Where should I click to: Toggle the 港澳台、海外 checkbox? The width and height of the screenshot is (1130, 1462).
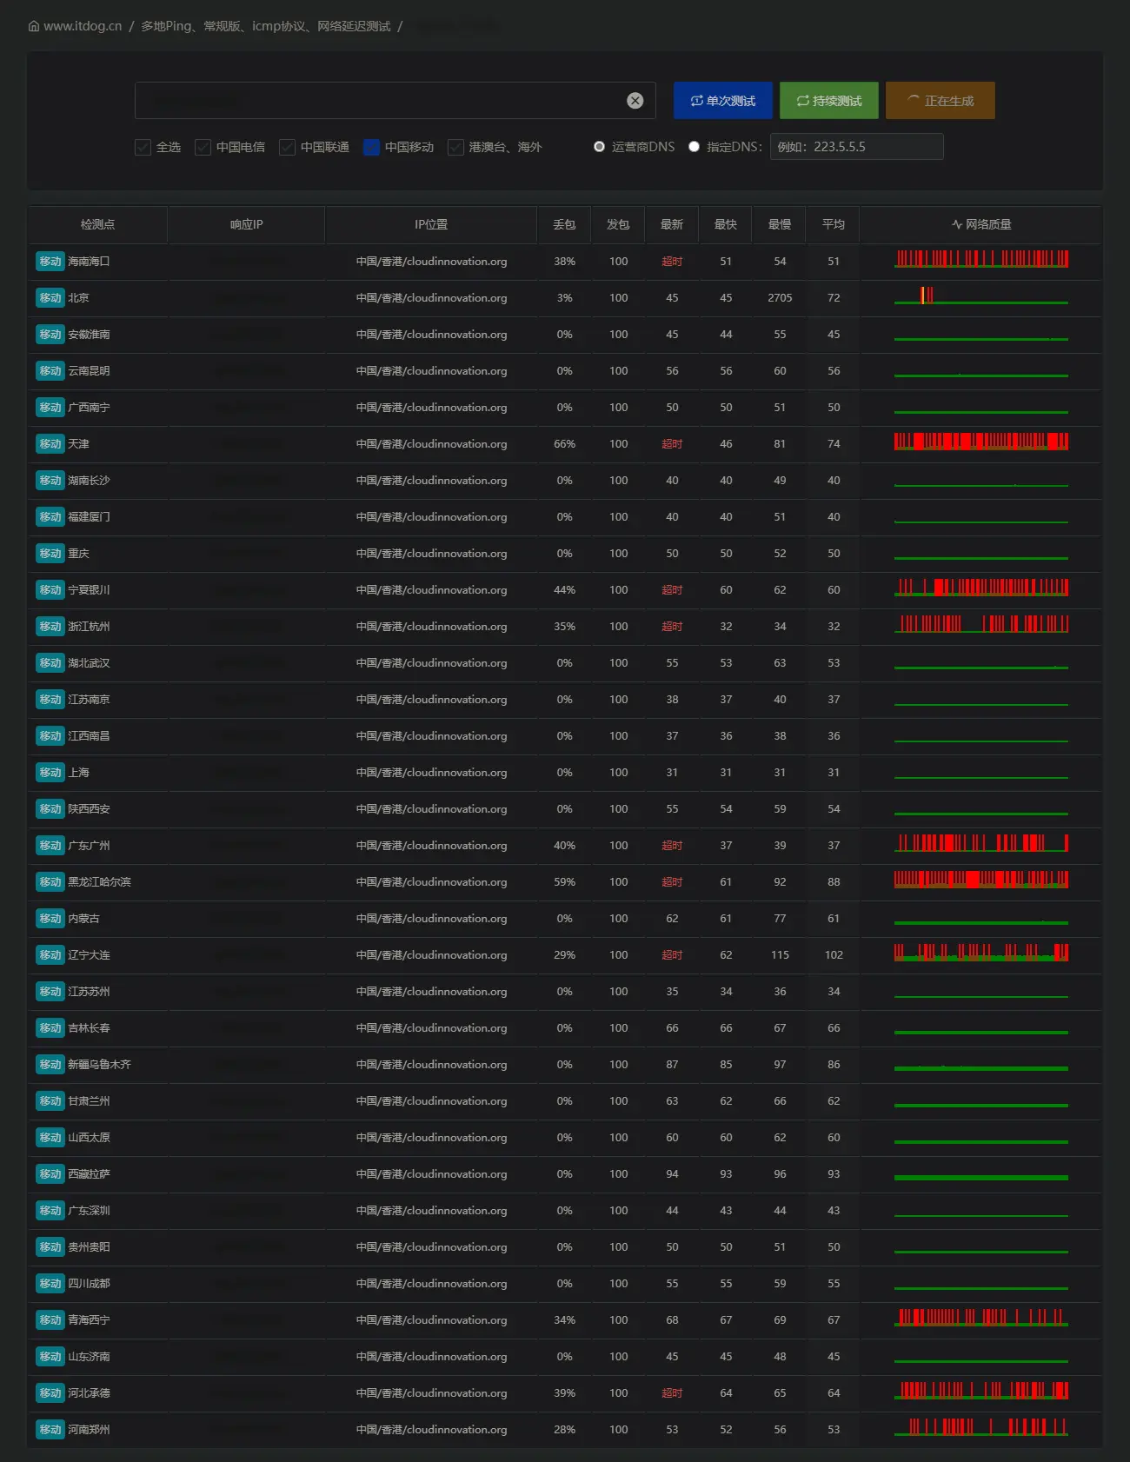coord(455,147)
